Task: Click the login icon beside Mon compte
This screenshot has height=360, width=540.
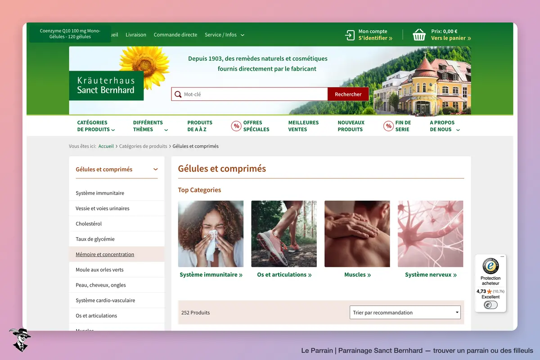Action: click(350, 35)
